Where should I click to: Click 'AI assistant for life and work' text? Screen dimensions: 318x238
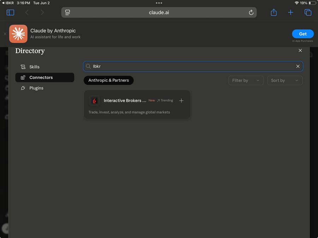tap(55, 37)
